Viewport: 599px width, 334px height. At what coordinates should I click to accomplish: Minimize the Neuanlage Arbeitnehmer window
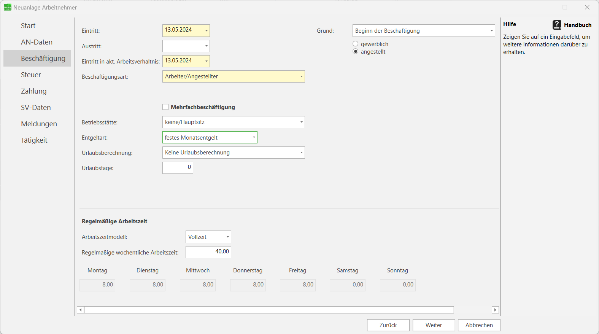[543, 7]
